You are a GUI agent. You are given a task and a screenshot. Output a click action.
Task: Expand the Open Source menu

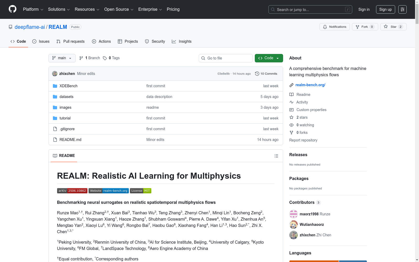tap(119, 9)
